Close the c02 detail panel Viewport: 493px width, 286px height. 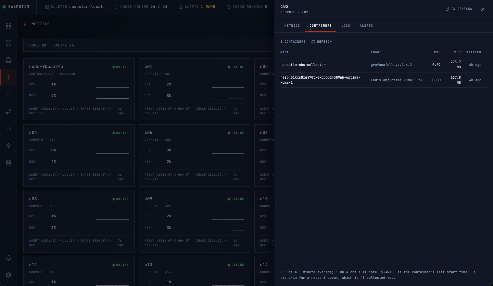tap(483, 9)
